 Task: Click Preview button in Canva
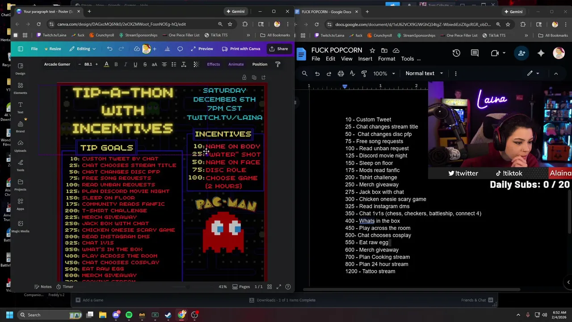click(x=202, y=49)
